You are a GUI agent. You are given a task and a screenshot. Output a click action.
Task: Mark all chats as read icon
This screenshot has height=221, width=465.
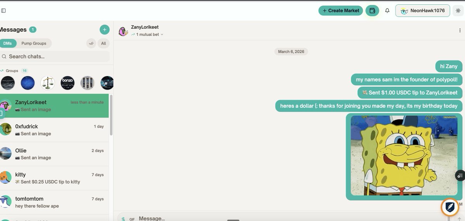[x=91, y=43]
